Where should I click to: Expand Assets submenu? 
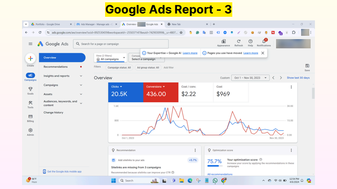[x=81, y=94]
